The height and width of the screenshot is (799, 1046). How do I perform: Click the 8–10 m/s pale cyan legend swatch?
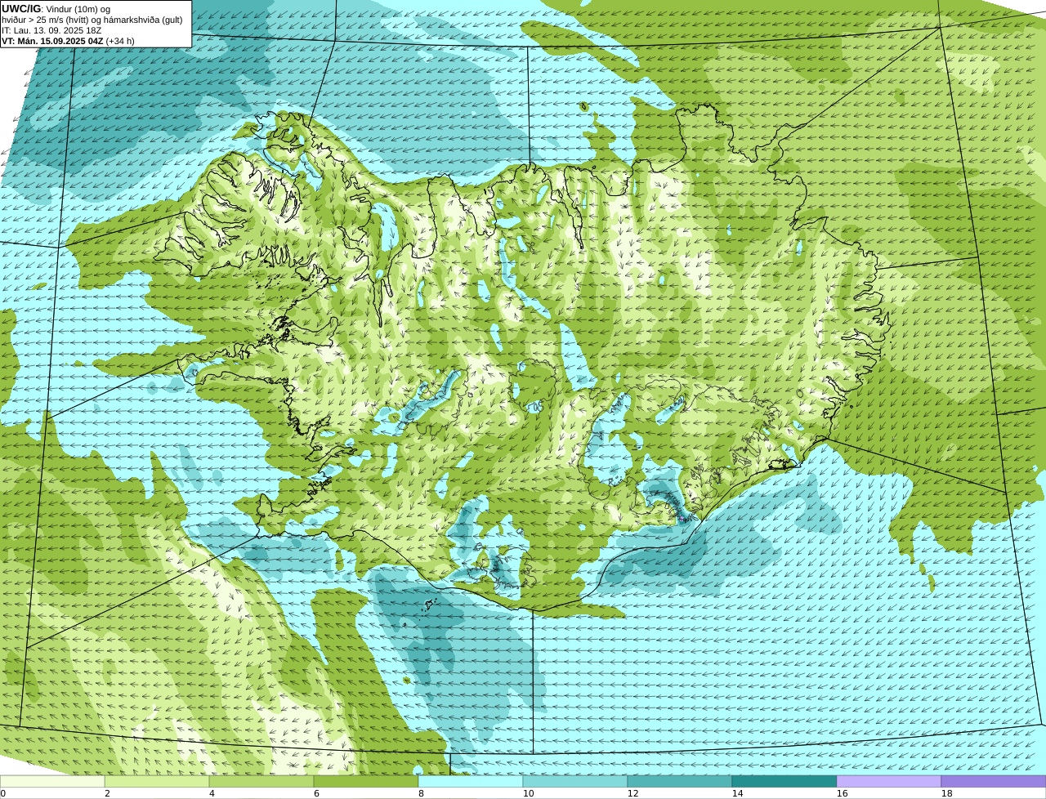coord(471,781)
